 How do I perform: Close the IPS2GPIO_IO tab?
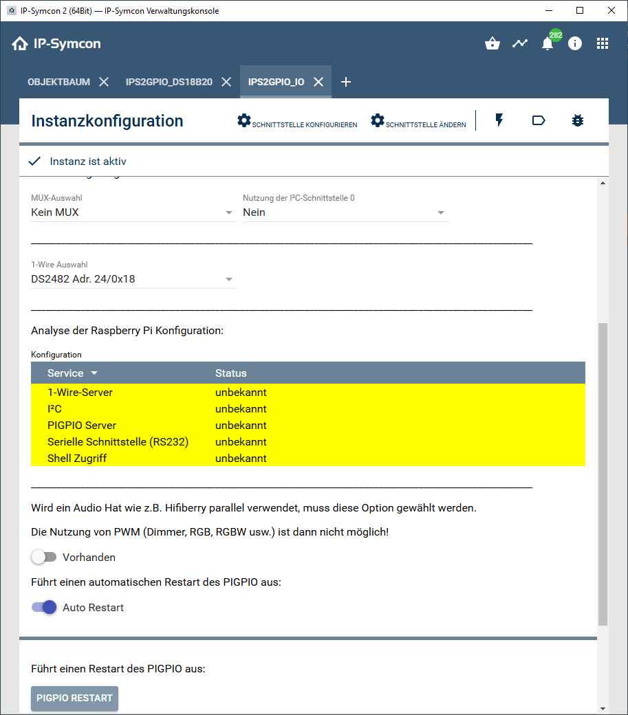click(318, 82)
